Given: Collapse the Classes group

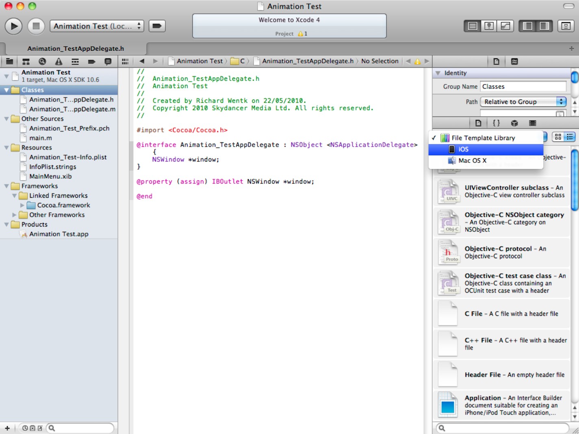Looking at the screenshot, I should tap(6, 90).
